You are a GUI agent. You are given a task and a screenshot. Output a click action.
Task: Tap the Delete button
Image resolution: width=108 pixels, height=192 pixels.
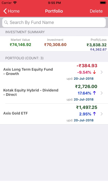coord(96,11)
